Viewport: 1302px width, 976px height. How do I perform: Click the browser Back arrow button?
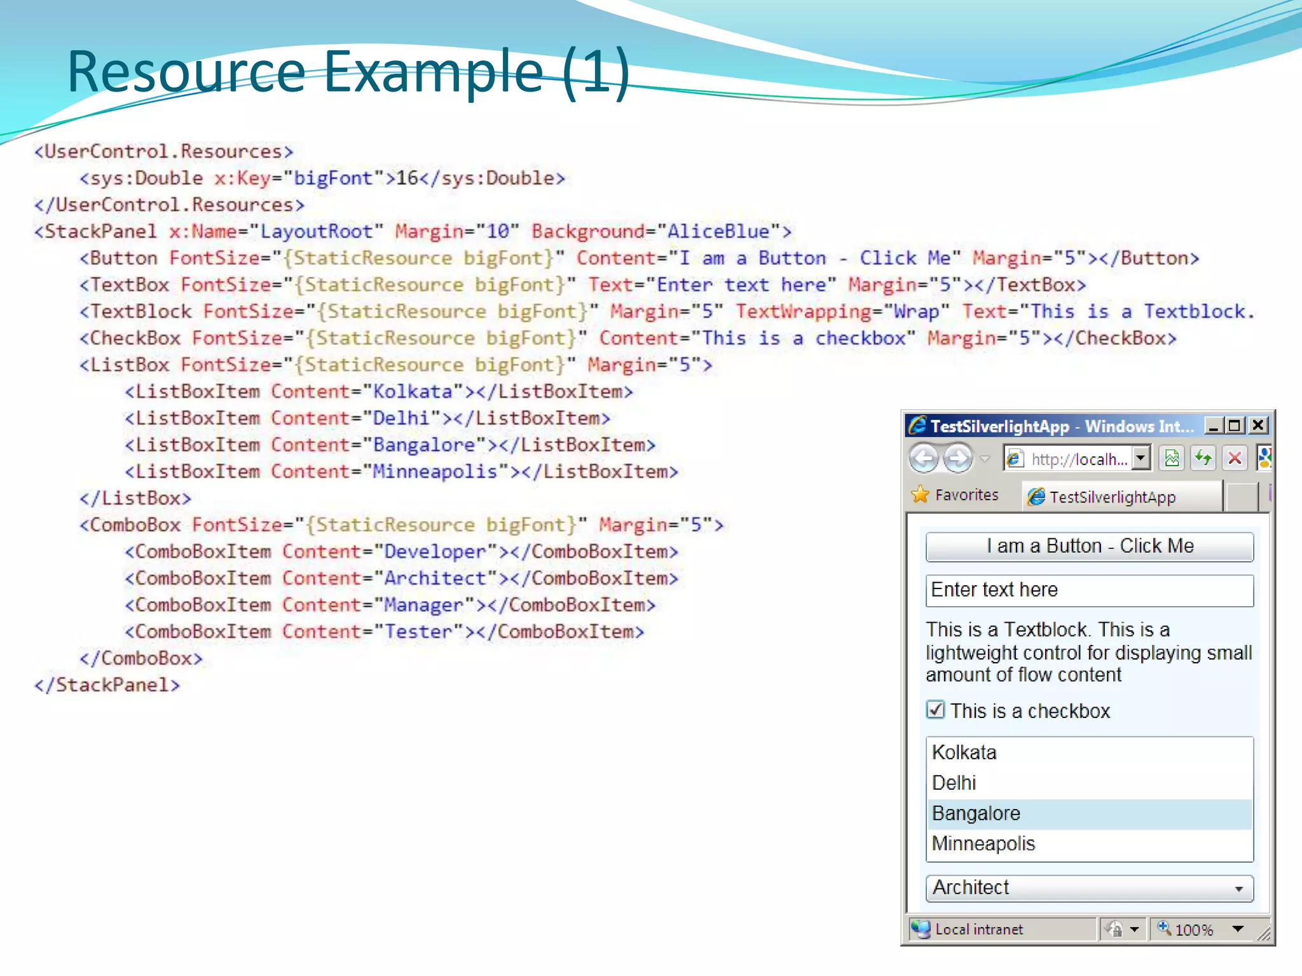[x=924, y=457]
